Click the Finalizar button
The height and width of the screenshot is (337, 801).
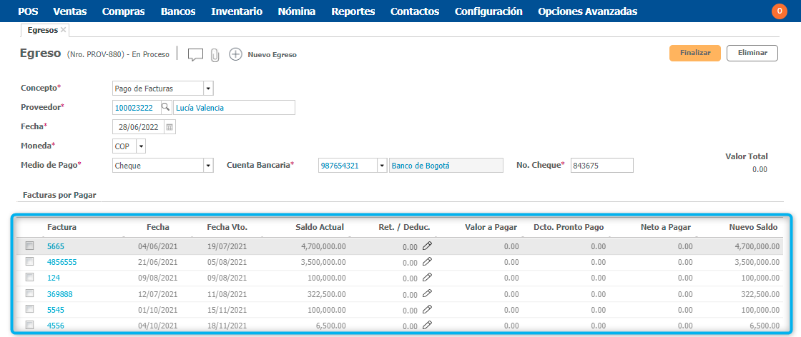pos(694,53)
